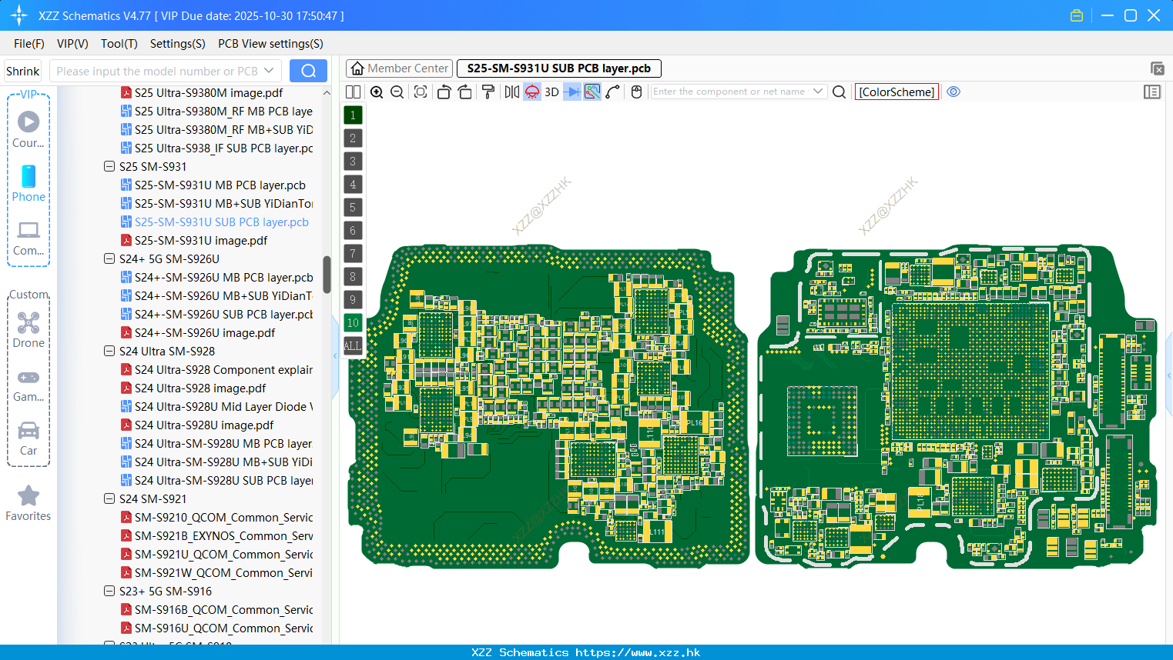This screenshot has height=660, width=1173.
Task: Open the component name dropdown arrow
Action: [x=818, y=92]
